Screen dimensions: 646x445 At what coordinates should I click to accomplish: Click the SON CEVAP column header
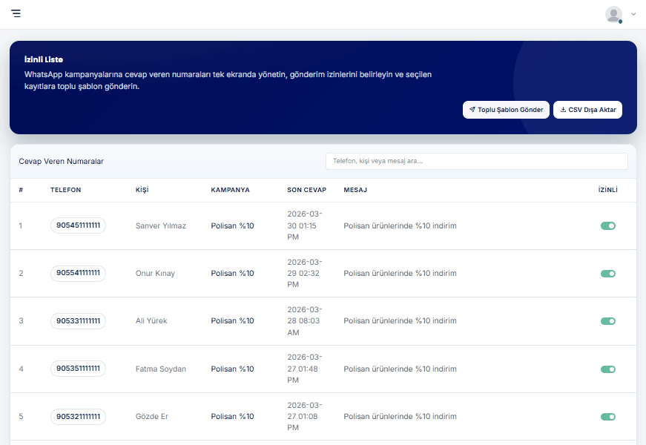[306, 190]
